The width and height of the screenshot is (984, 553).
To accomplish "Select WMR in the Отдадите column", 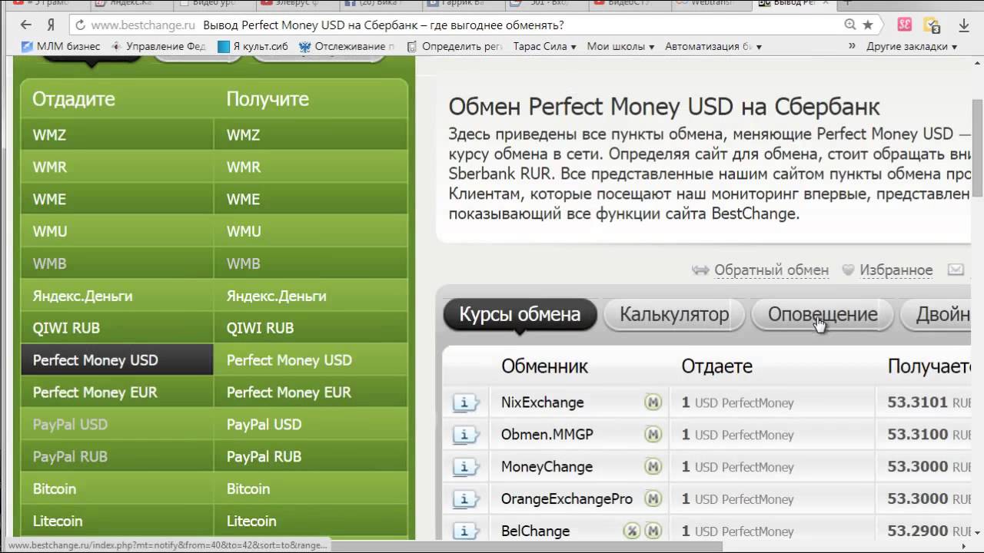I will coord(117,167).
